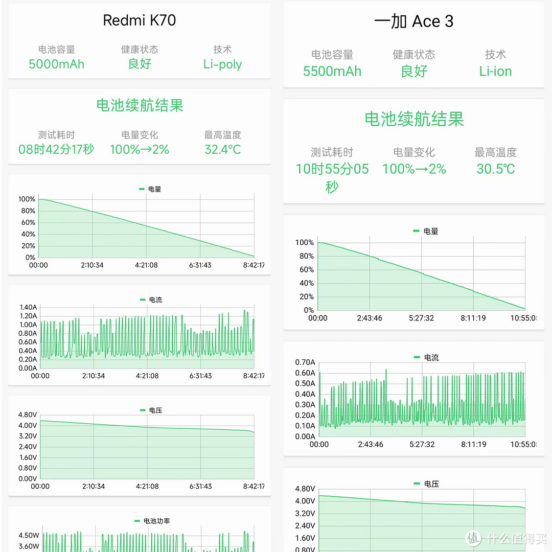This screenshot has height=552, width=552.
Task: Click the Redmi K70 current chart waveform
Action: click(x=147, y=338)
